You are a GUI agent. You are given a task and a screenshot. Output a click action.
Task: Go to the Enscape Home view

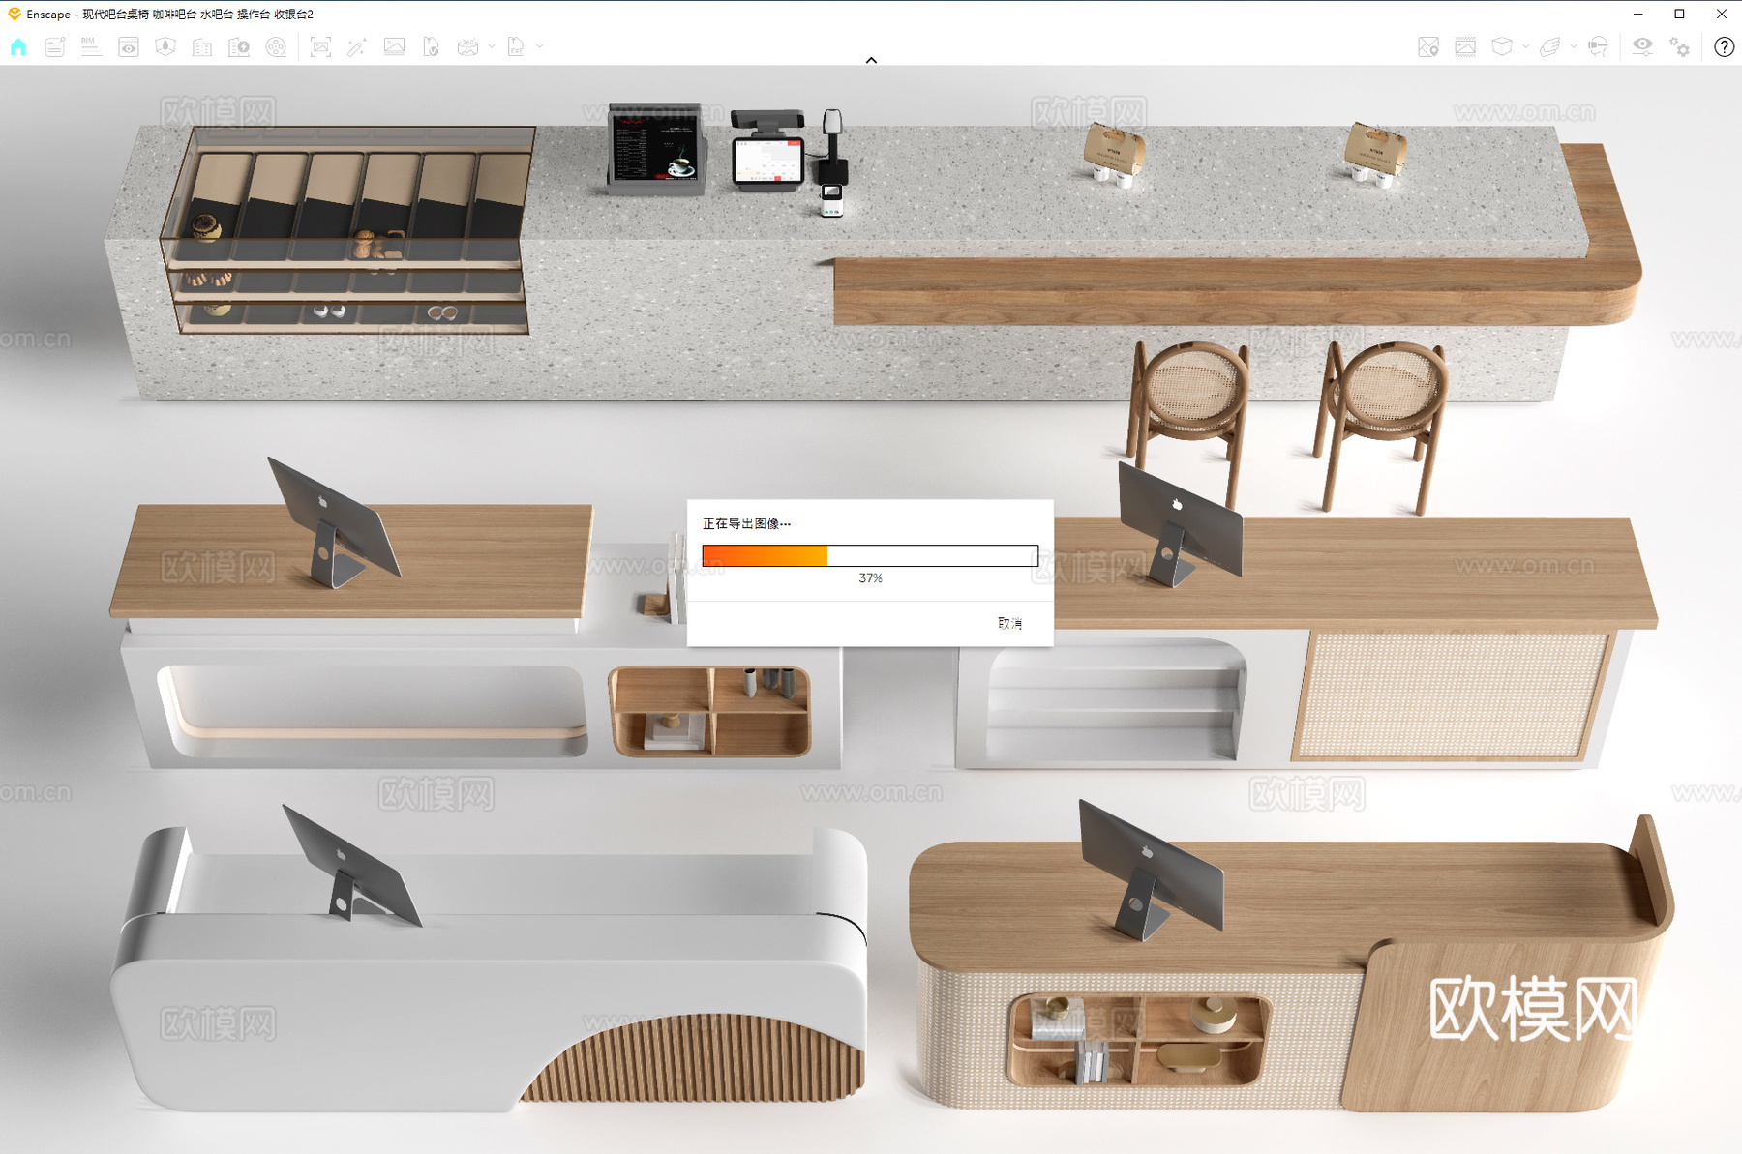coord(18,46)
